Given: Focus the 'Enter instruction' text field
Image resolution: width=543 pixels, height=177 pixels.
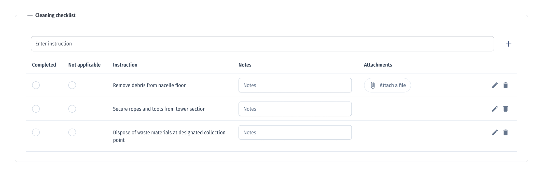Looking at the screenshot, I should (x=262, y=44).
